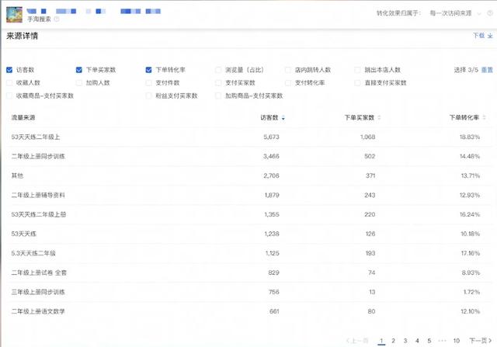Click the 下载 download link
The image size is (497, 347).
click(483, 36)
